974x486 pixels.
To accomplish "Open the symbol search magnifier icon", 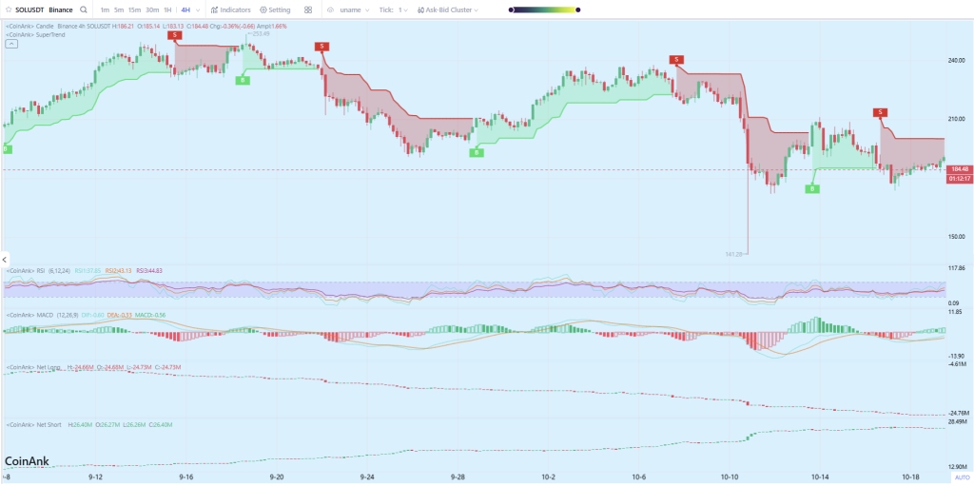I will pos(84,10).
